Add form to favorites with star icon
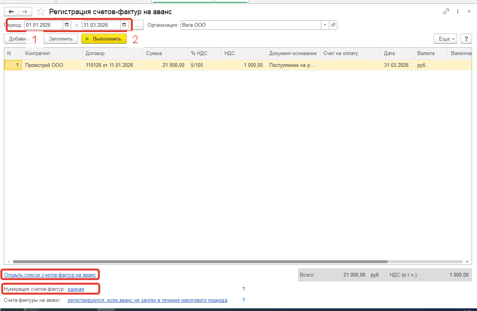Screen dimensions: 477x311 41,12
